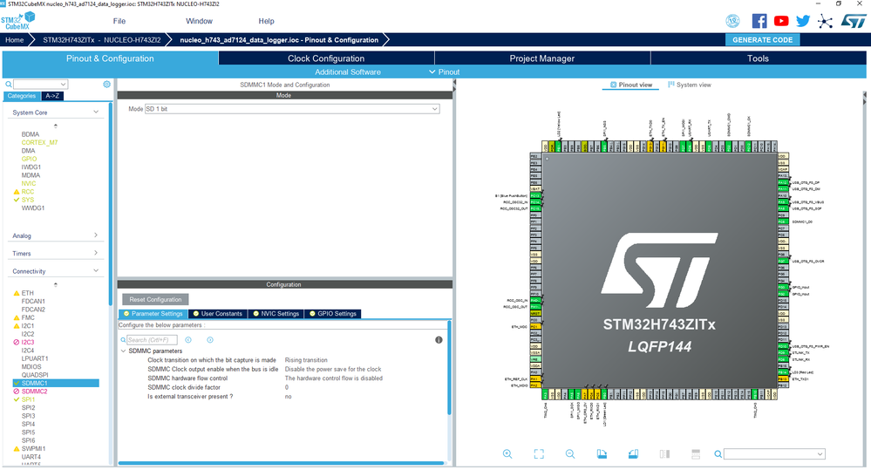Open the Facebook icon link
871x470 pixels.
[x=759, y=21]
